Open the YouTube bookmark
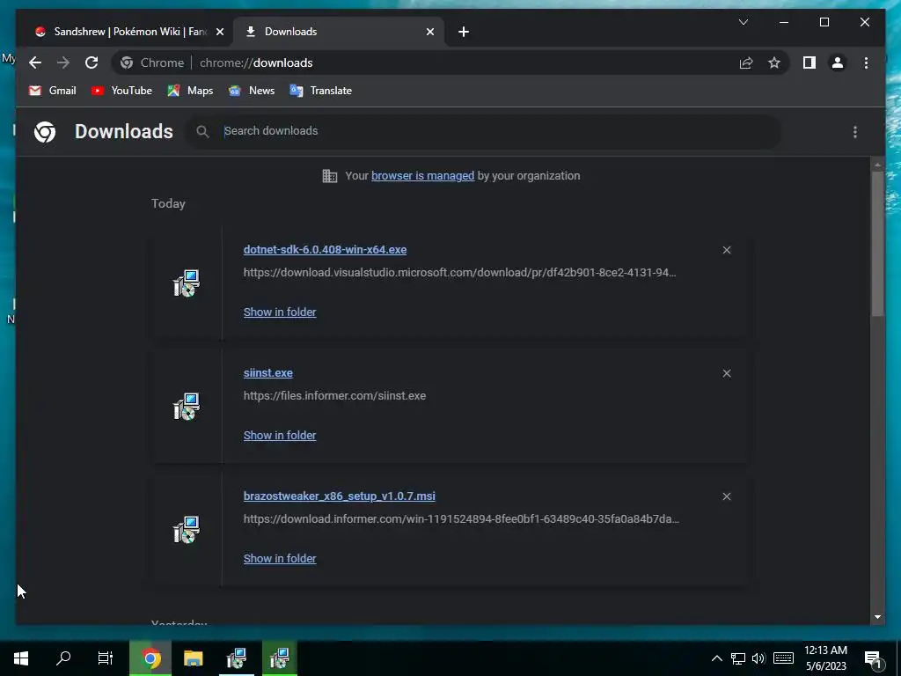Image resolution: width=901 pixels, height=676 pixels. pyautogui.click(x=121, y=91)
